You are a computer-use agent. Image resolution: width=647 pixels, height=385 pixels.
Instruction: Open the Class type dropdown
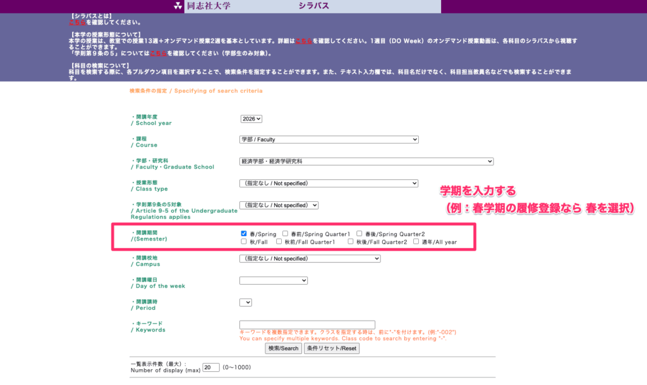tap(329, 184)
